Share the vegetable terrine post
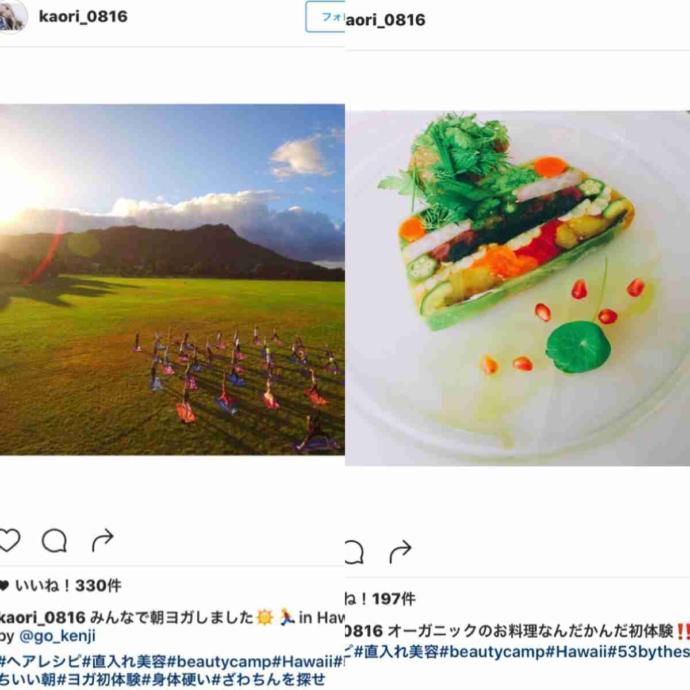Image resolution: width=690 pixels, height=690 pixels. coord(400,552)
